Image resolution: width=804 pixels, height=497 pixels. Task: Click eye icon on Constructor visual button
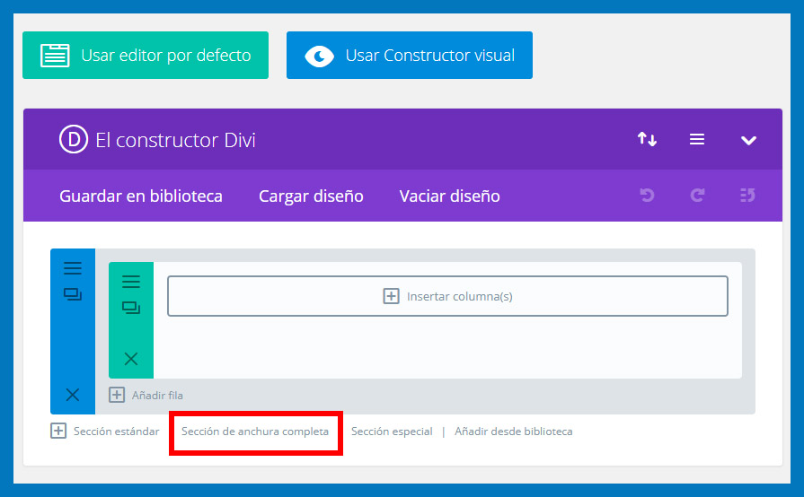click(x=320, y=56)
